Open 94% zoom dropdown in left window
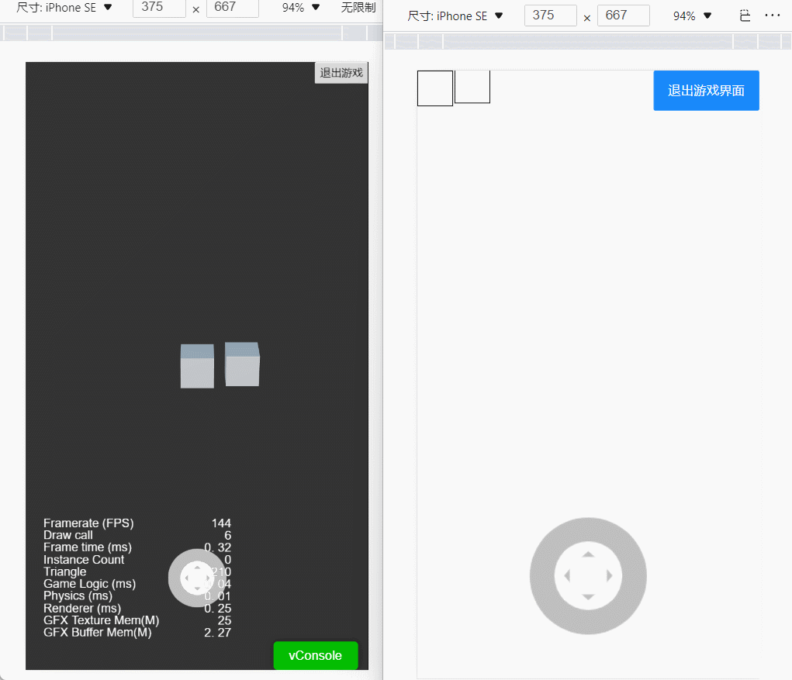 coord(301,8)
